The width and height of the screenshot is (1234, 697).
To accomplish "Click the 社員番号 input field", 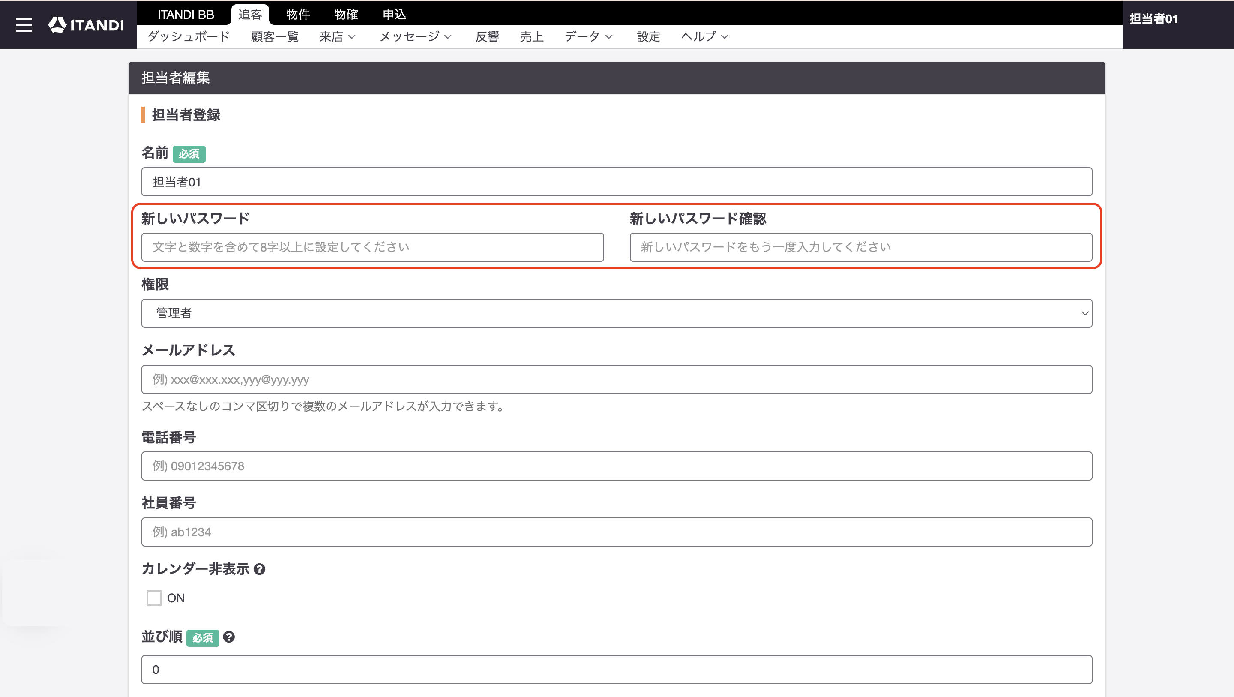I will pyautogui.click(x=617, y=532).
